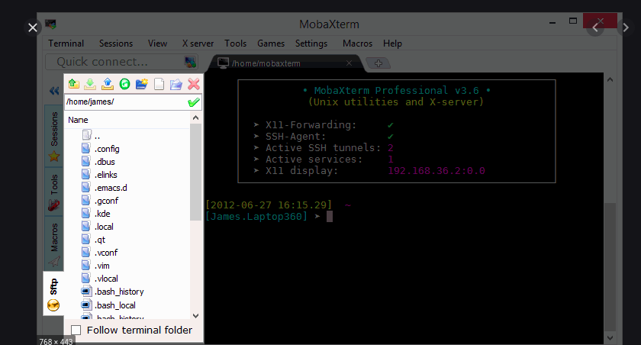Open the Macros menu
The image size is (641, 345).
[357, 44]
